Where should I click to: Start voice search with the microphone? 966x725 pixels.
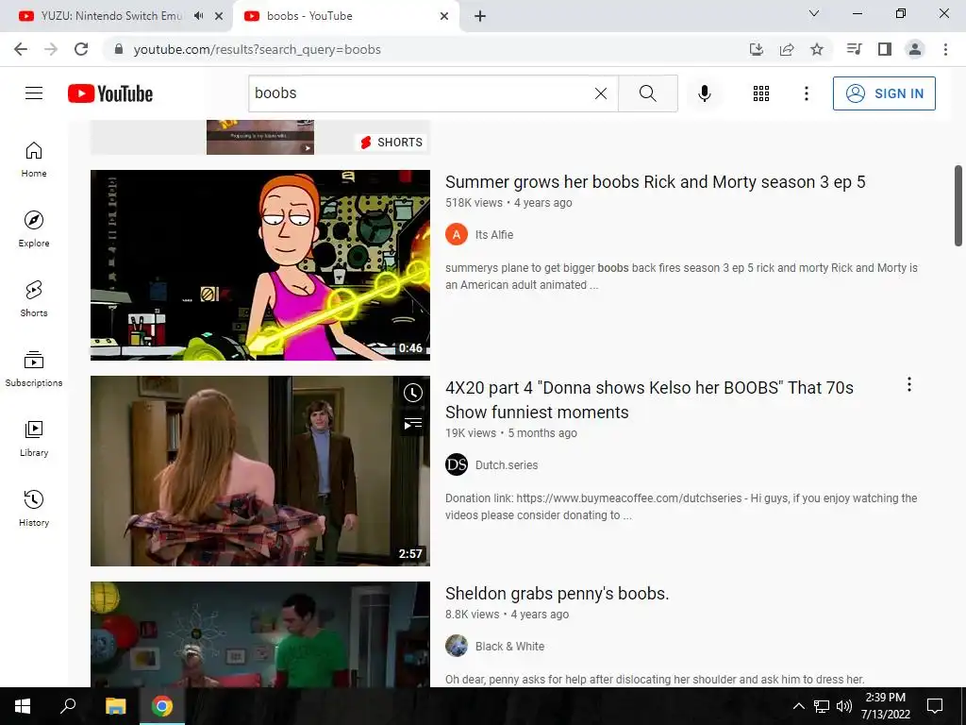(x=704, y=93)
